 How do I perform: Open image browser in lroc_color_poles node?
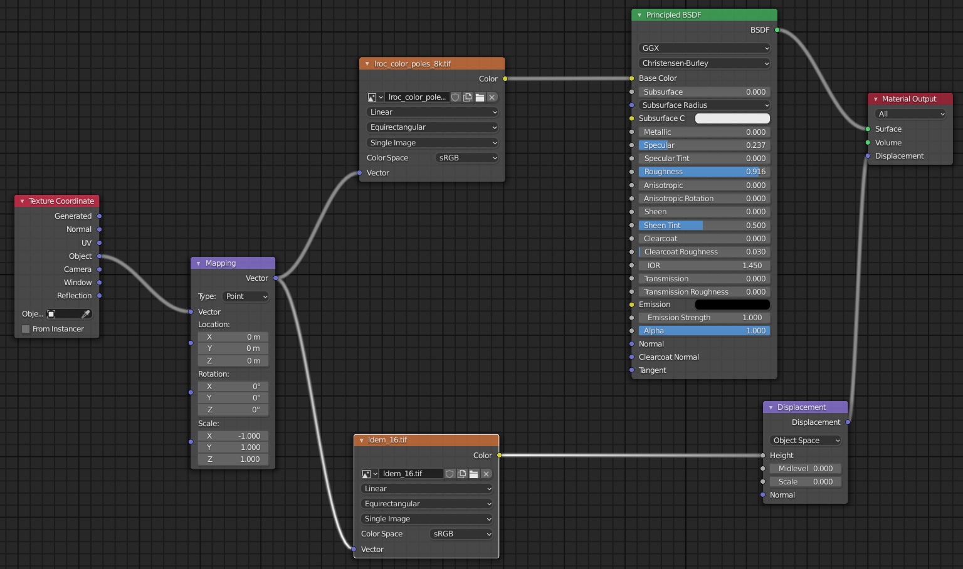pos(375,97)
